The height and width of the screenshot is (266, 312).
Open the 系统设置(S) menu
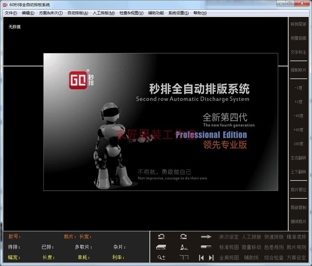coord(178,13)
